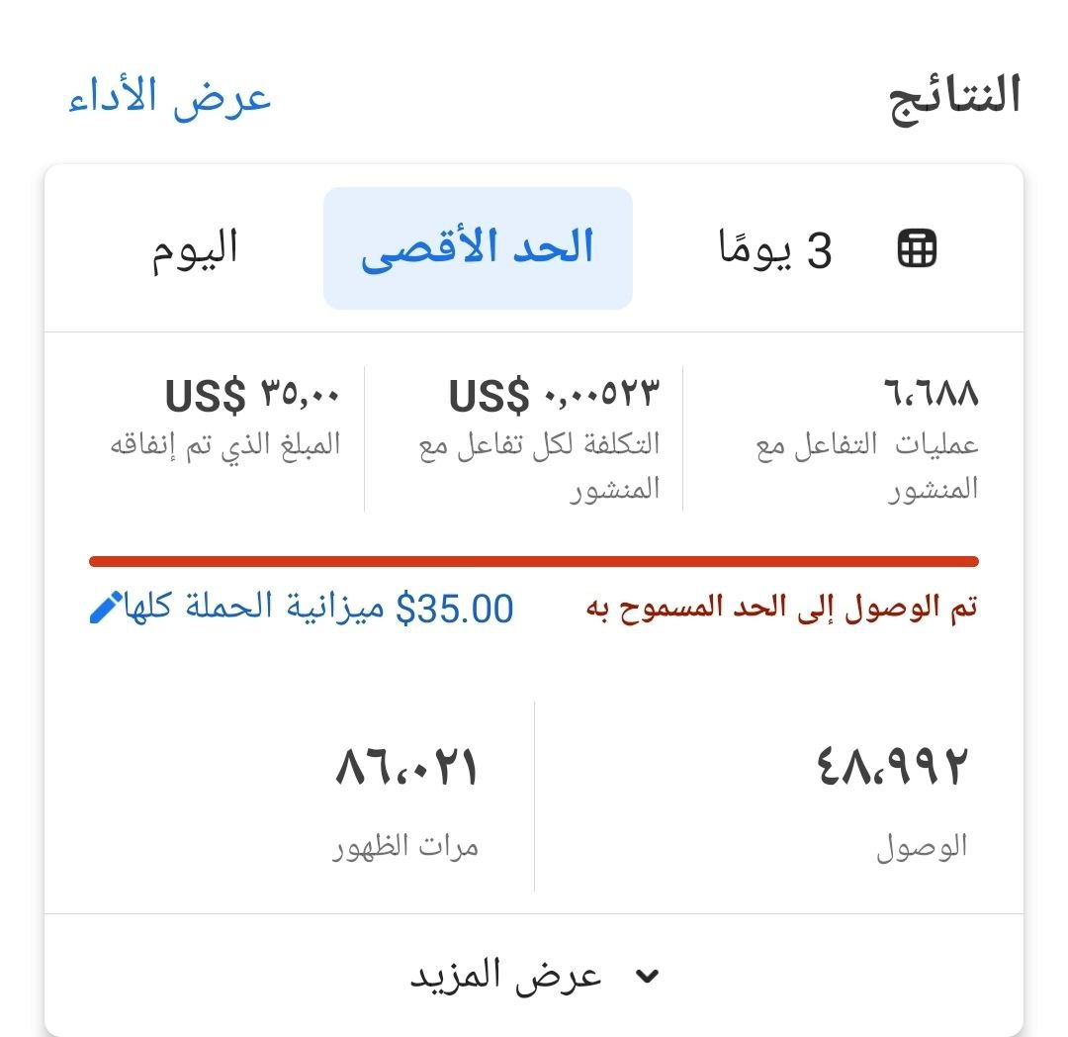
Task: Switch to the 3 يومًا tab
Action: 775,249
